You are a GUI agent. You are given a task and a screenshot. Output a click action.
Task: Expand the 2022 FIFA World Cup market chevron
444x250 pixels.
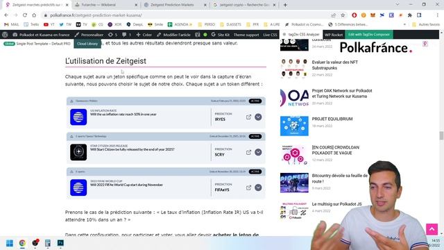tap(258, 187)
